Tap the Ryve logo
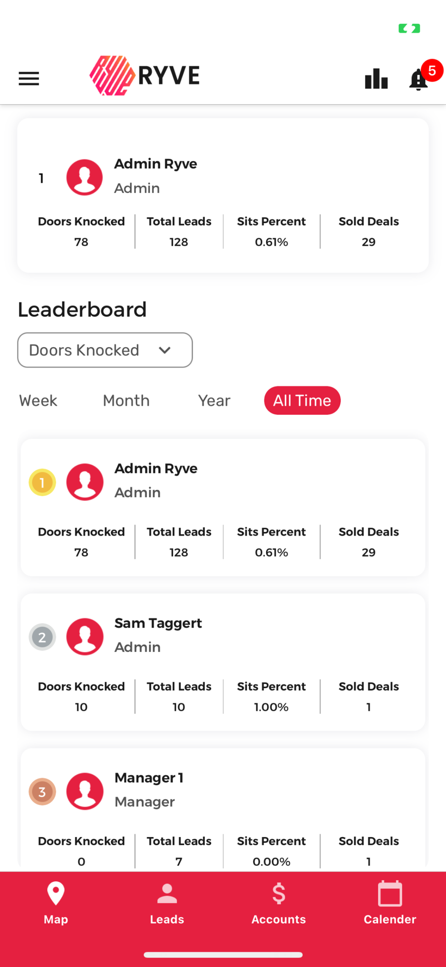Image resolution: width=446 pixels, height=967 pixels. tap(145, 75)
